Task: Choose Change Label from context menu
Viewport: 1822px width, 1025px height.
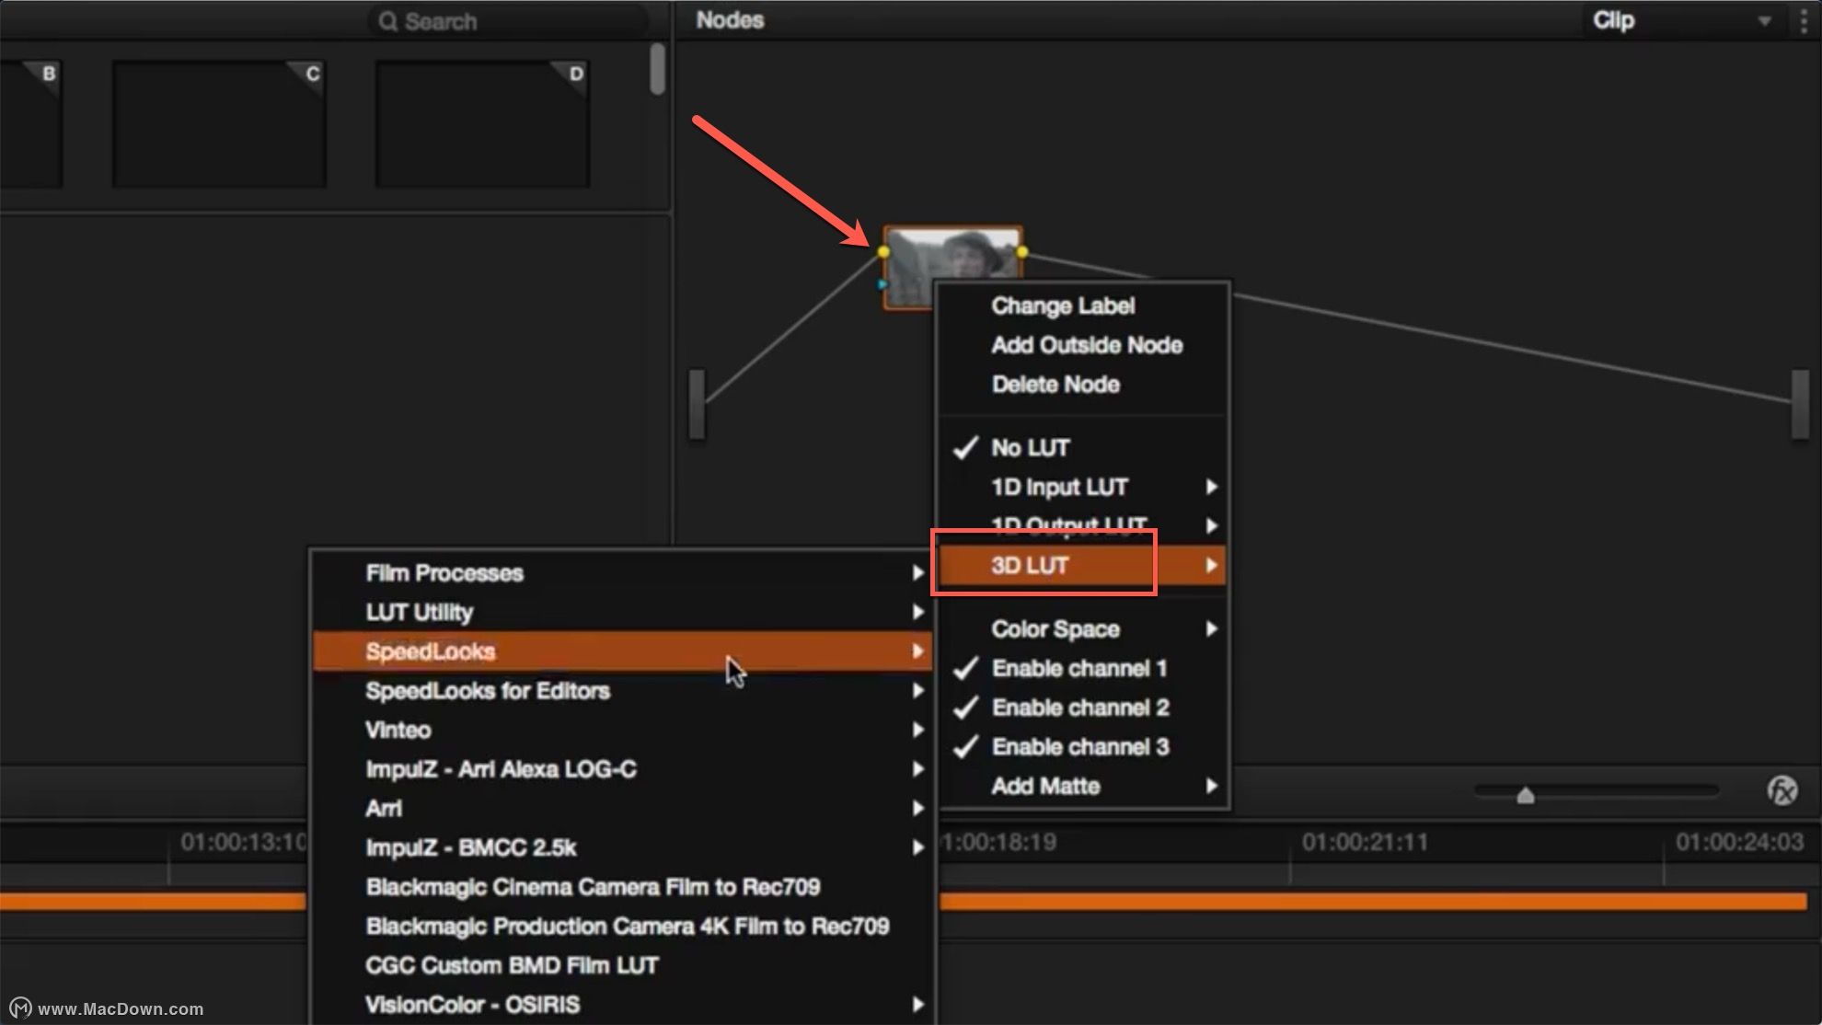Action: (x=1063, y=305)
